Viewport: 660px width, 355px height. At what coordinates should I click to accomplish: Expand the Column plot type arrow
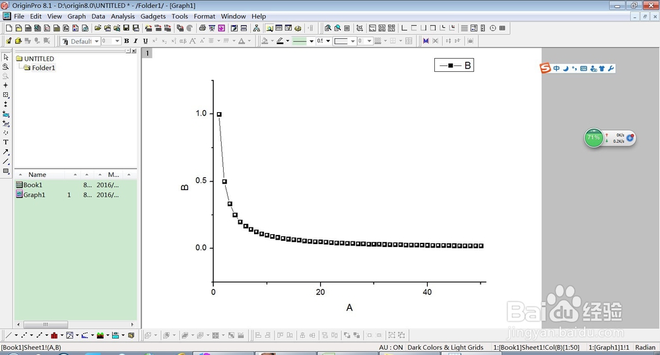pyautogui.click(x=62, y=335)
